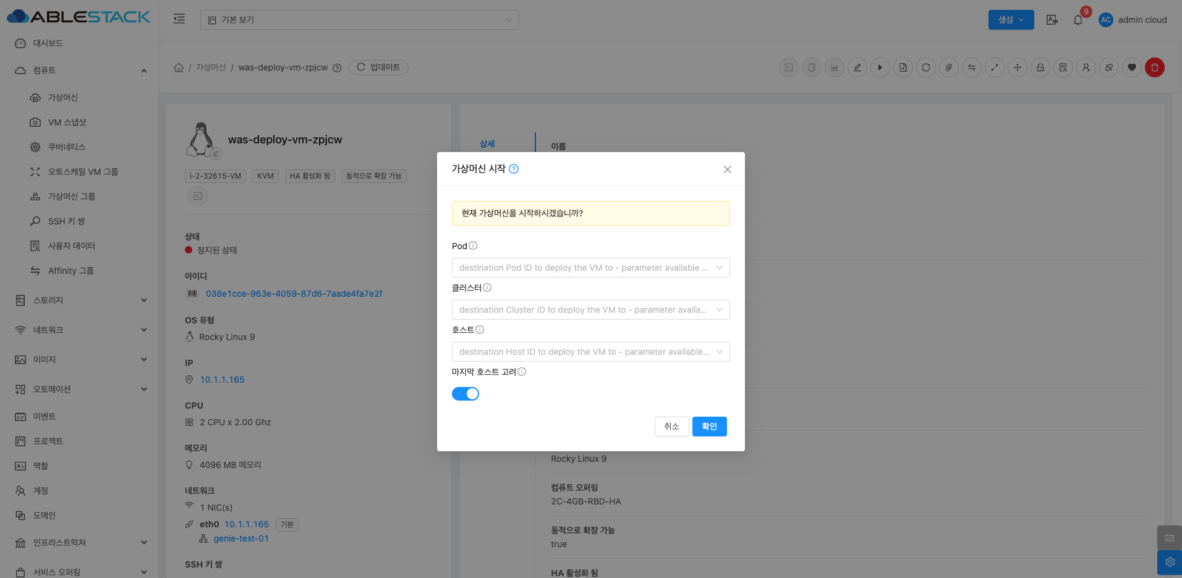Click the notification bell icon
The image size is (1182, 578).
tap(1078, 20)
